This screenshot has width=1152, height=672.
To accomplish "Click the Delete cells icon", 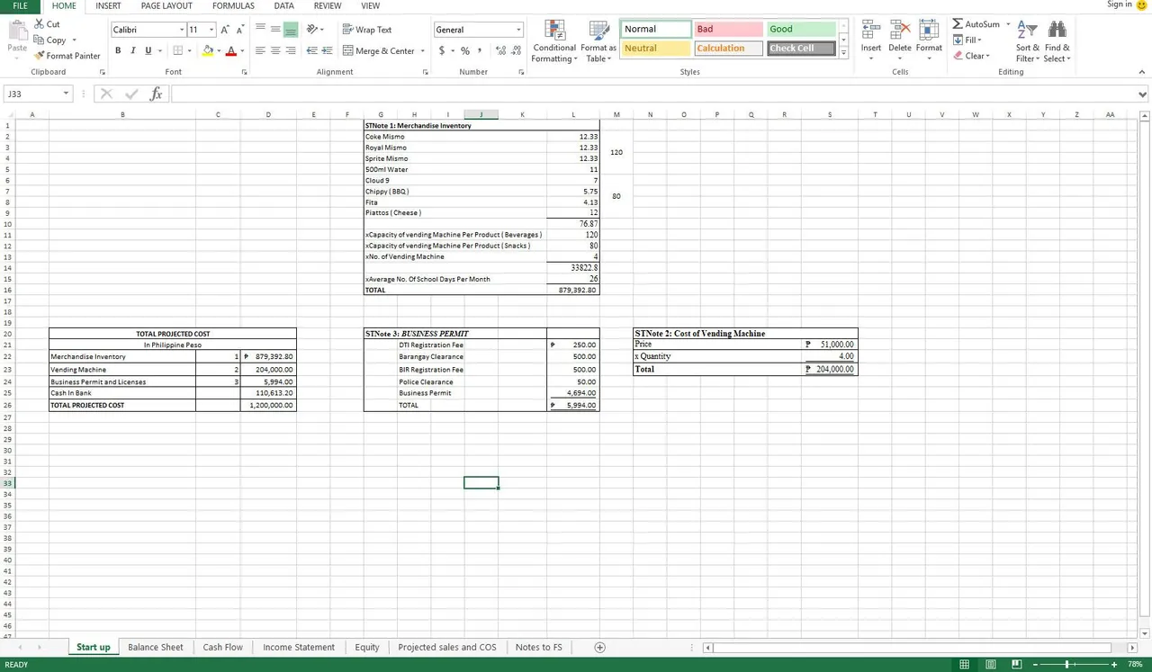I will coord(899,30).
